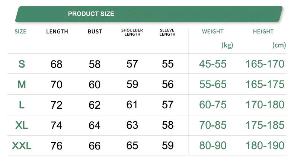Click the 60-75 weight range for L
294x161 pixels.
(x=213, y=105)
